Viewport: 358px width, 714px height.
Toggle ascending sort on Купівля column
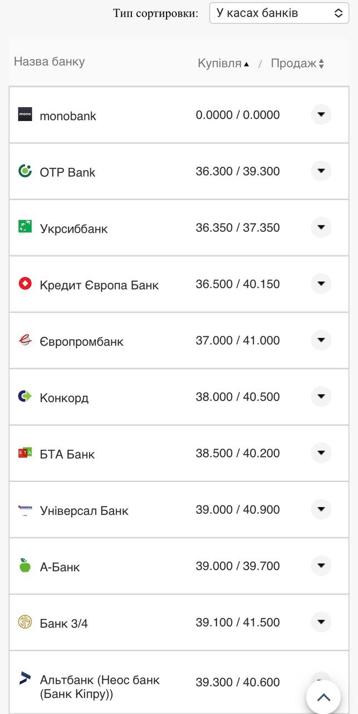click(222, 63)
